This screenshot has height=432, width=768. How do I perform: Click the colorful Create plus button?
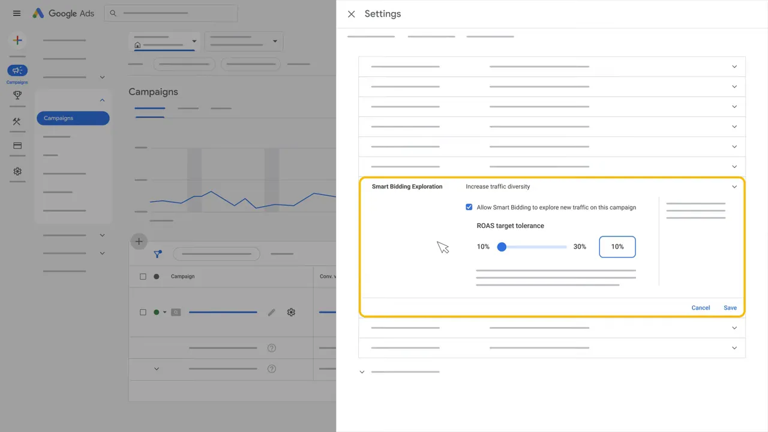point(17,40)
